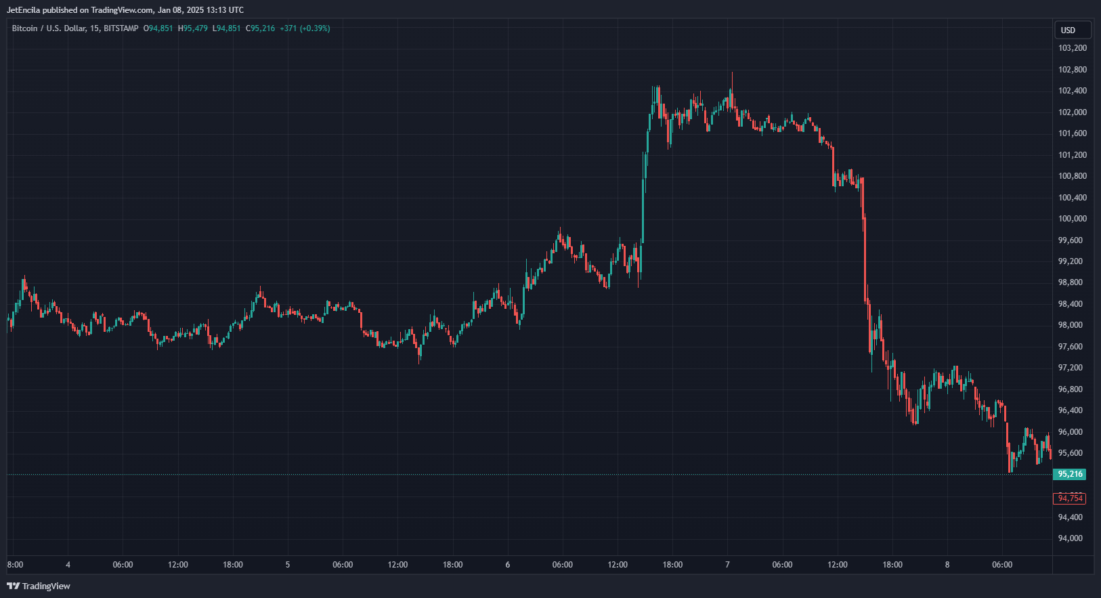Click the date label 8 on time axis
This screenshot has height=598, width=1101.
[947, 565]
